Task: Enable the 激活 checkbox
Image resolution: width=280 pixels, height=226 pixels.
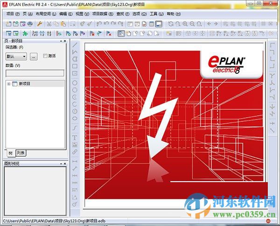Action: click(x=45, y=56)
